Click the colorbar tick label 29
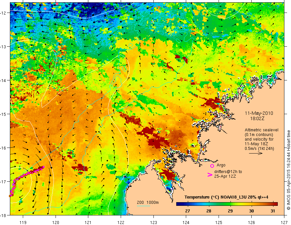Viewport: 291px width, 225px height. click(230, 211)
